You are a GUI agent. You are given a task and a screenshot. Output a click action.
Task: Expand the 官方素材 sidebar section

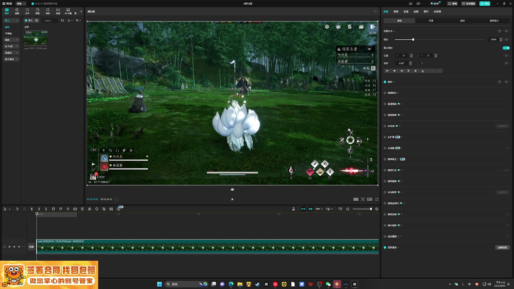(x=11, y=59)
